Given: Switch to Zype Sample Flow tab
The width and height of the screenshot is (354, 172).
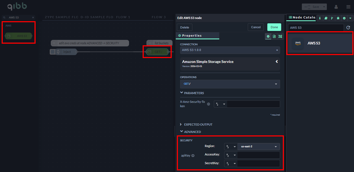Looking at the screenshot, I should click(x=62, y=17).
